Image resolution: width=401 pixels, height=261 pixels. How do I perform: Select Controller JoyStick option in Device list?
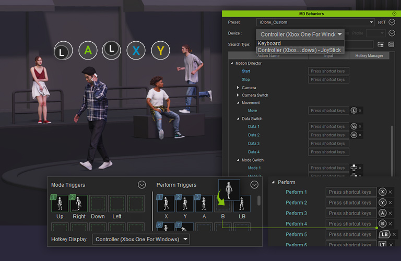299,50
